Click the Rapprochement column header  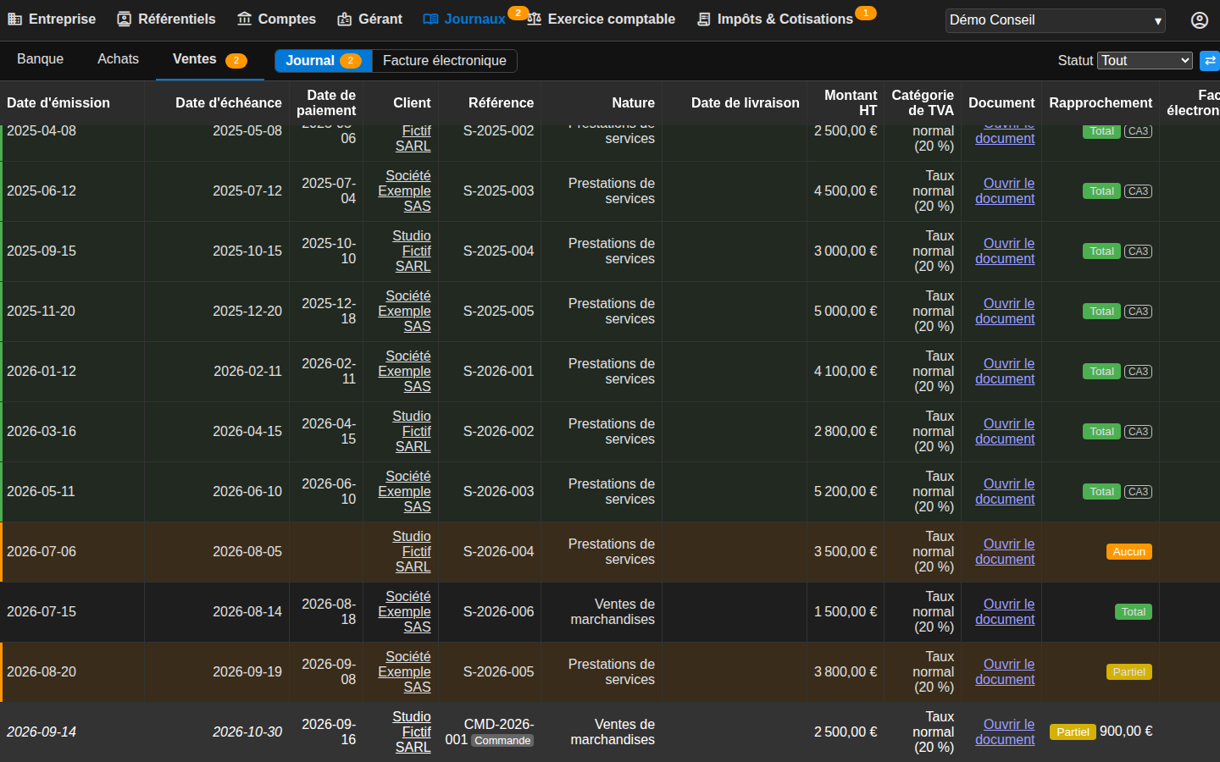pyautogui.click(x=1101, y=102)
